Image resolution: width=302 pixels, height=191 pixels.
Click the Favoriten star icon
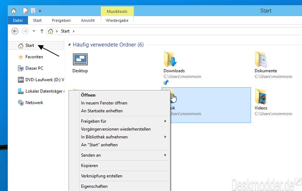pos(20,57)
